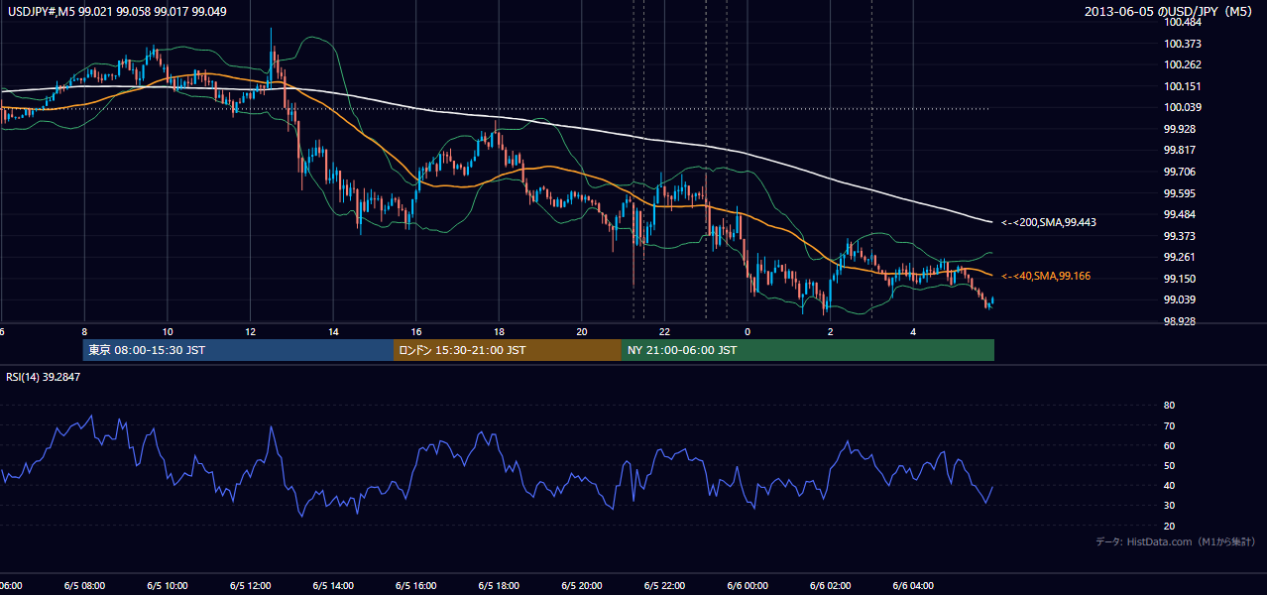Click price axis value 99.039

1181,299
